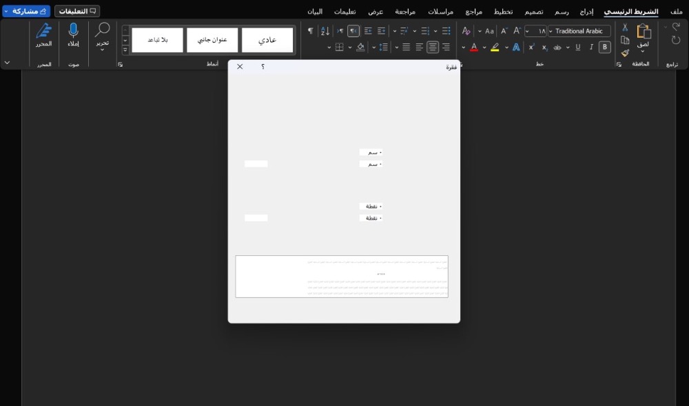
Task: Click the red font color A swatch
Action: (473, 47)
